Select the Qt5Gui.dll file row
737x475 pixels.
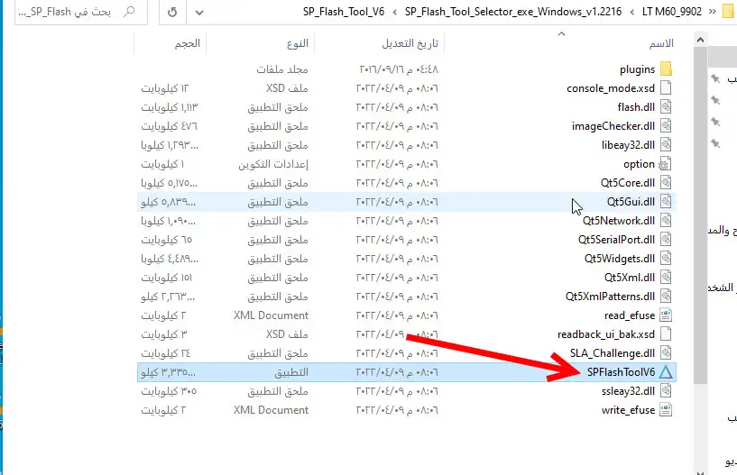pos(406,202)
